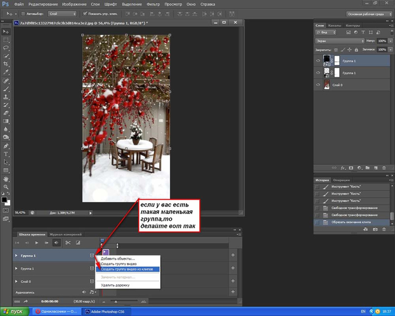Pick the Crop tool
This screenshot has width=395, height=316.
tap(6, 64)
